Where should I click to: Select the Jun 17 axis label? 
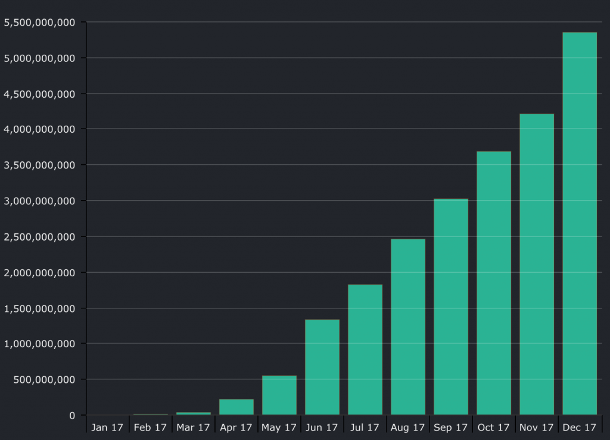[322, 427]
